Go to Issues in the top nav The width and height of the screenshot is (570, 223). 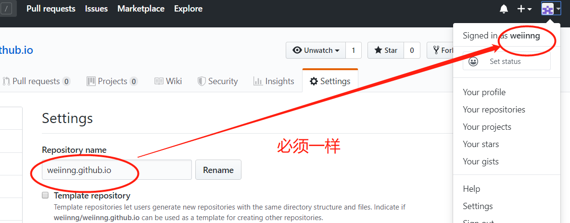pyautogui.click(x=96, y=9)
